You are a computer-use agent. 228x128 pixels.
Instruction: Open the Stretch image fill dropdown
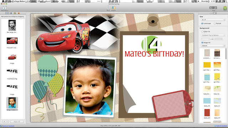[213, 46]
